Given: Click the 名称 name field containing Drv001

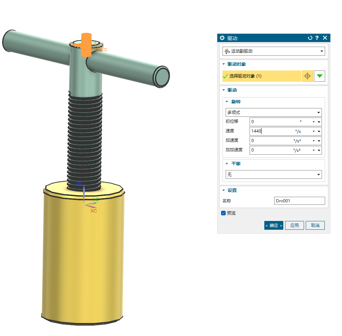Looking at the screenshot, I should pos(299,201).
